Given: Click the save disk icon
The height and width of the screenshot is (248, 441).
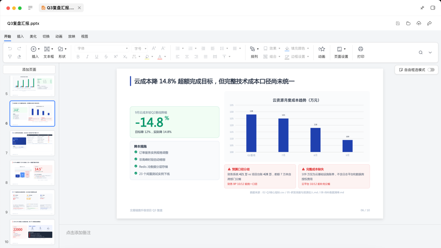Looking at the screenshot, I should pos(398,23).
